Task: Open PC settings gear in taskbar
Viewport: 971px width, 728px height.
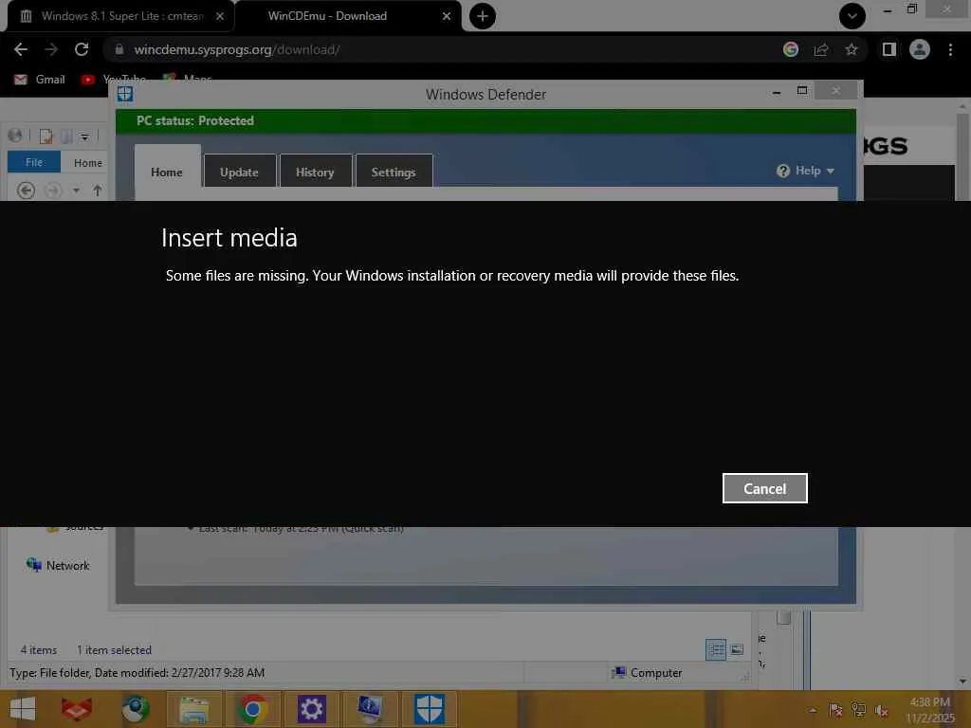Action: [311, 709]
